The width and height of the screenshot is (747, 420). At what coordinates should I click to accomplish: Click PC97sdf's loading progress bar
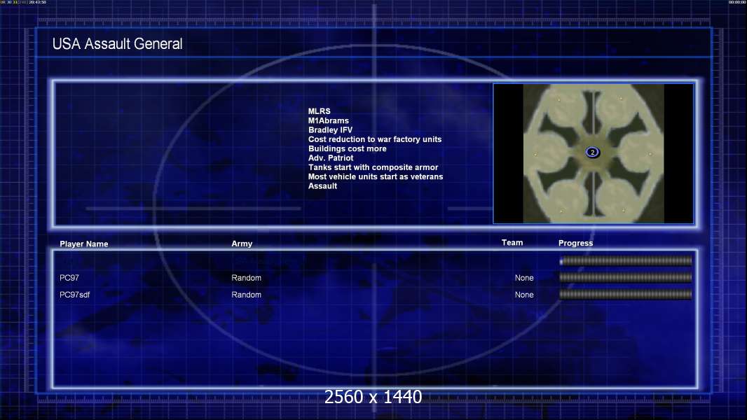point(626,295)
